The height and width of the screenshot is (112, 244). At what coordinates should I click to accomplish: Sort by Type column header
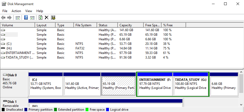[64, 25]
